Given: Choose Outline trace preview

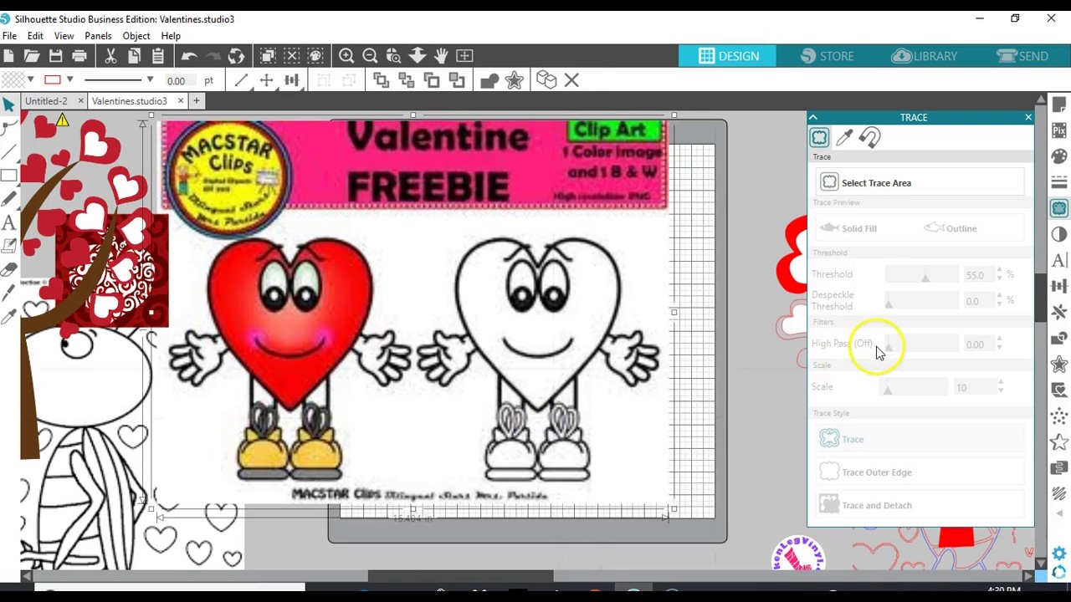Looking at the screenshot, I should tap(951, 228).
